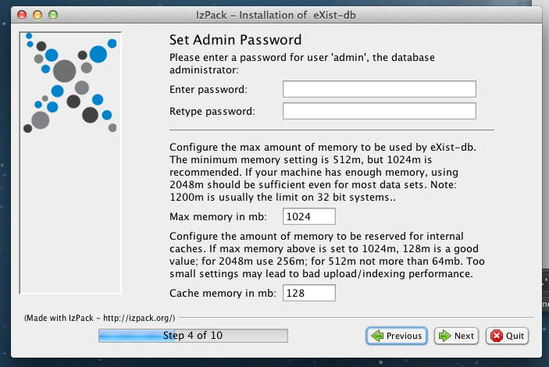549x367 pixels.
Task: Click the eXist-db dotted X logo
Action: click(70, 81)
